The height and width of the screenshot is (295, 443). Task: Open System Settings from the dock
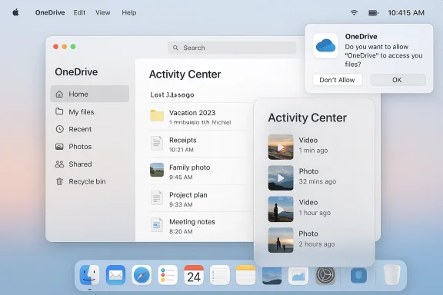pyautogui.click(x=325, y=275)
